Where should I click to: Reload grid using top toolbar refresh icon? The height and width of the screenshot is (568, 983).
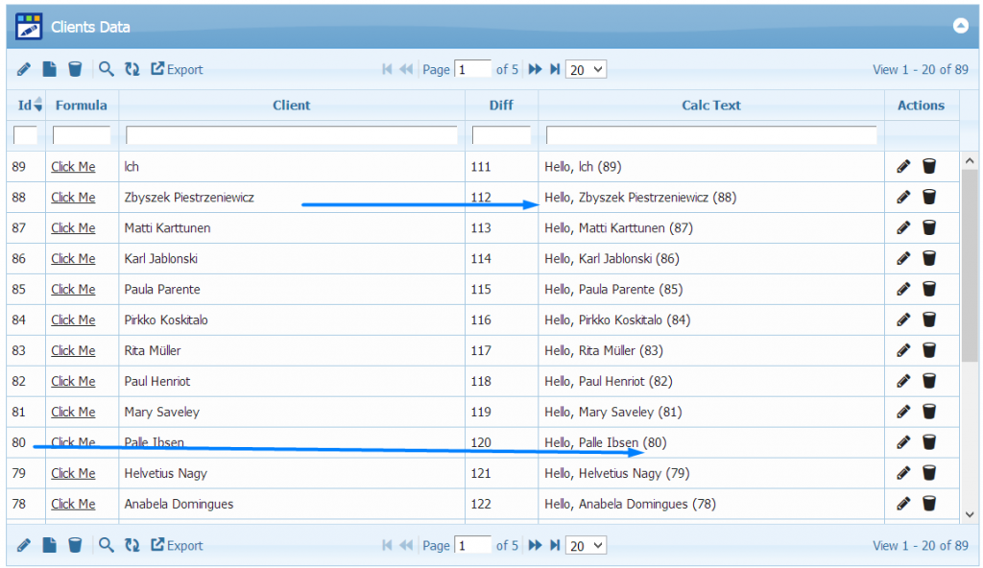click(132, 69)
